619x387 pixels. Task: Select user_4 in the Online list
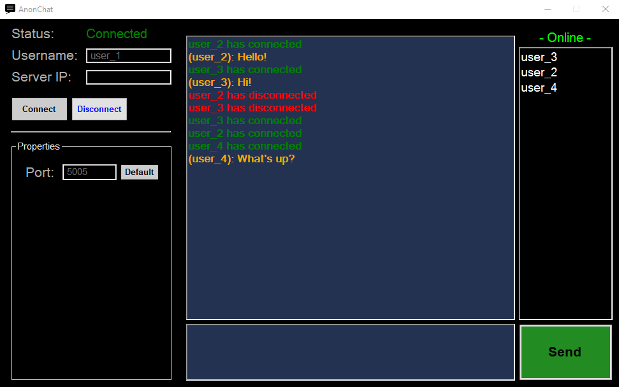(x=539, y=88)
